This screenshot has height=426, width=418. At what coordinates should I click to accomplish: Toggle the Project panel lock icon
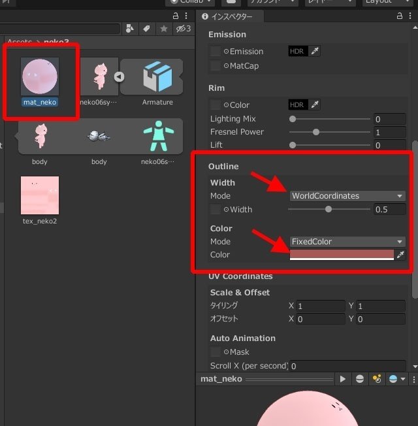tap(176, 16)
